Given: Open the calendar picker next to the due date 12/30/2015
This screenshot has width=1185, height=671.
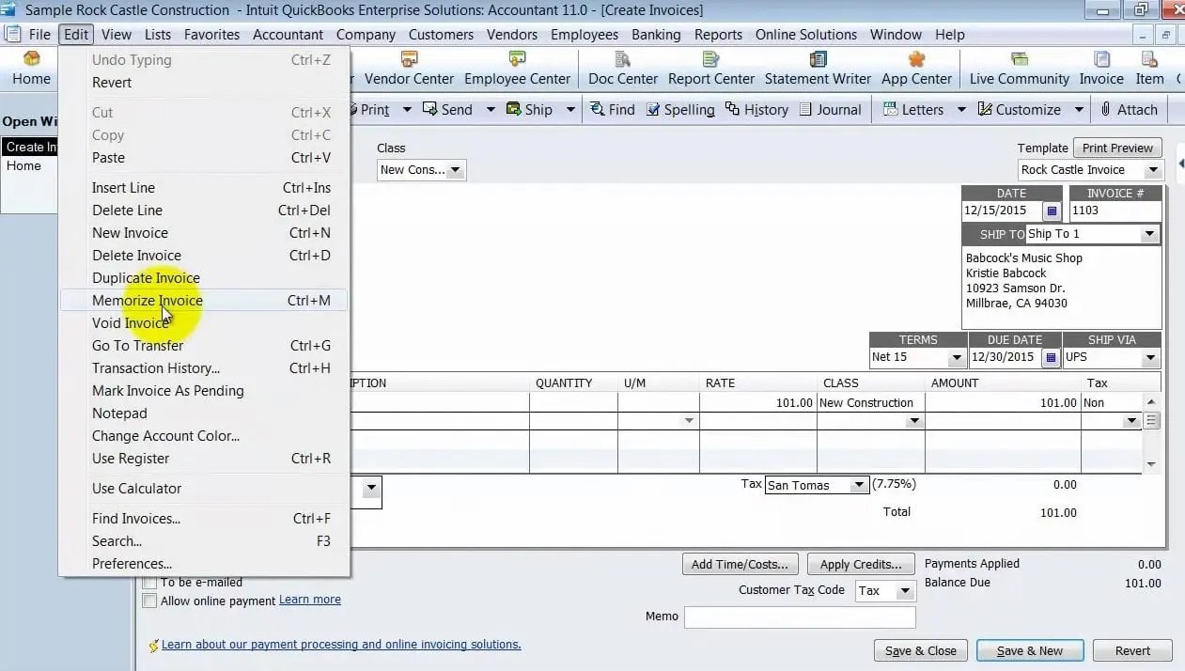Looking at the screenshot, I should [x=1051, y=357].
